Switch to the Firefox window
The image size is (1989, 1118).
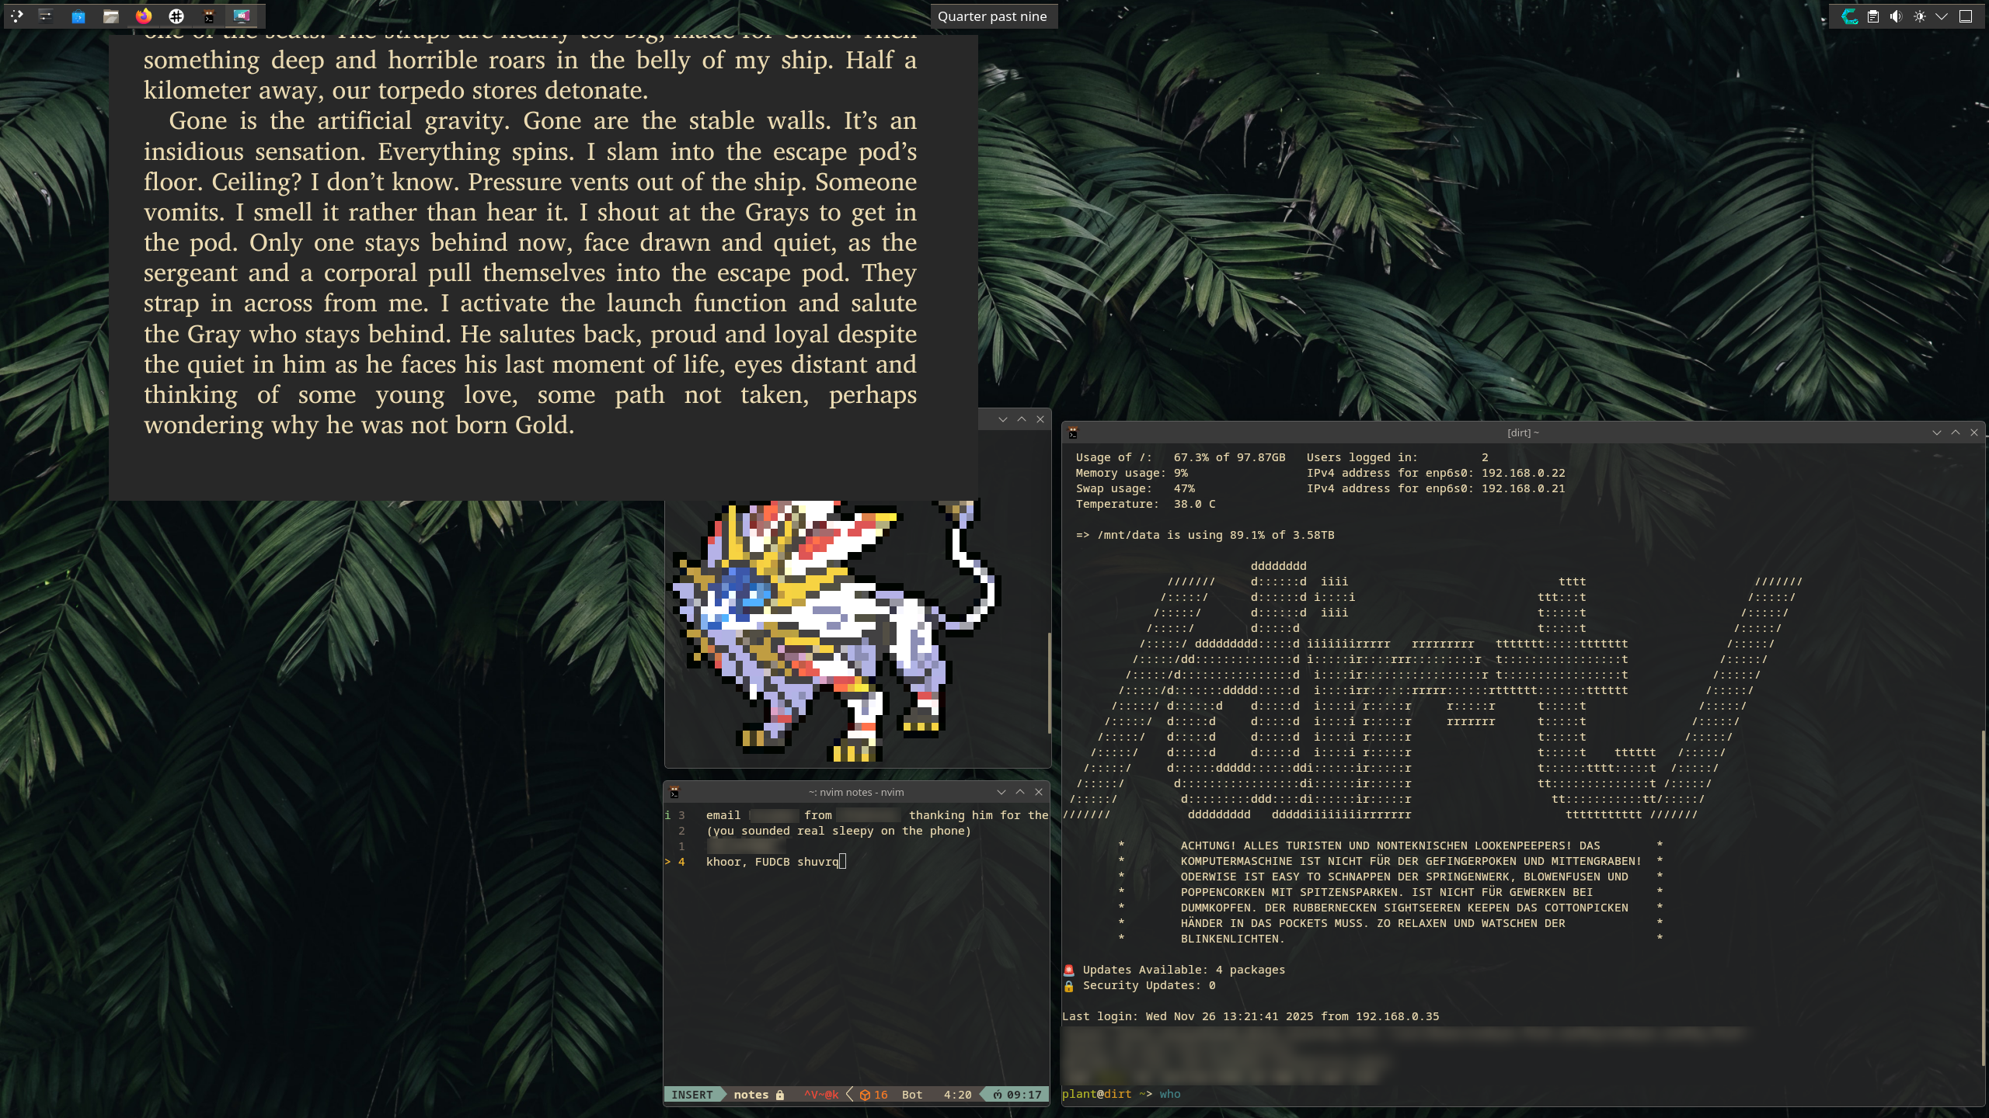(144, 16)
